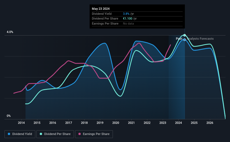Image resolution: width=230 pixels, height=142 pixels.
Task: Click the 2016 x-axis label
Action: [x=53, y=123]
